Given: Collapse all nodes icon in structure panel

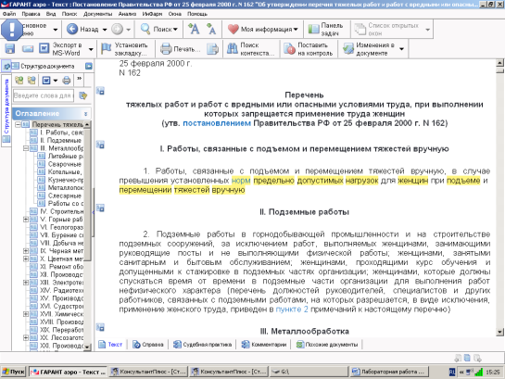Looking at the screenshot, I should point(32,80).
